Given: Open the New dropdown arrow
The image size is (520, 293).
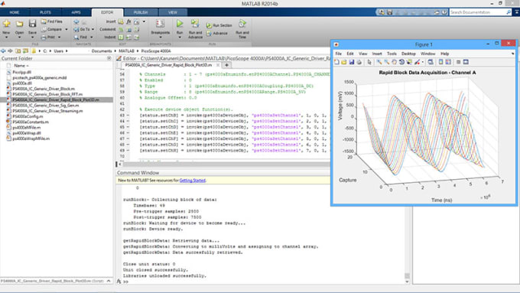Looking at the screenshot, I should [6, 37].
